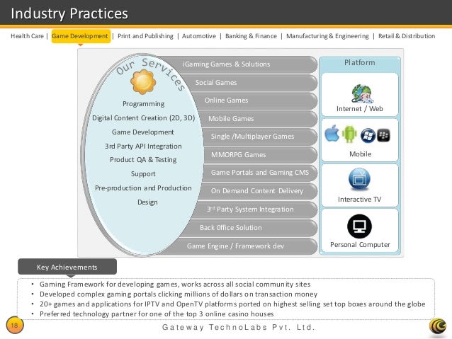
Task: Click the Mobile platform label
Action: point(360,154)
